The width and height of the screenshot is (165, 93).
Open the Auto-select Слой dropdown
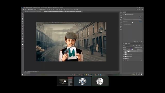(x=36, y=10)
